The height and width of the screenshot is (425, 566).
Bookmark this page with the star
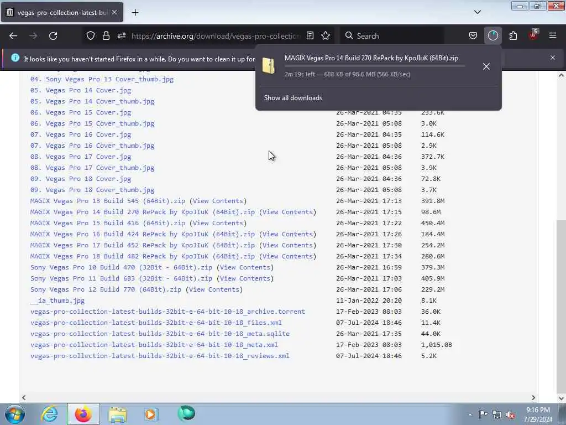tap(326, 36)
